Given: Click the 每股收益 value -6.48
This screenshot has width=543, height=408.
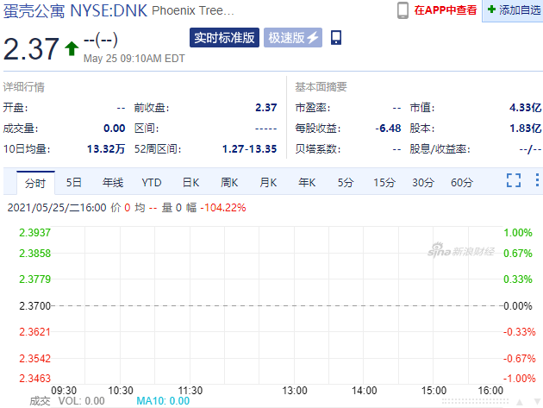Looking at the screenshot, I should coord(388,129).
